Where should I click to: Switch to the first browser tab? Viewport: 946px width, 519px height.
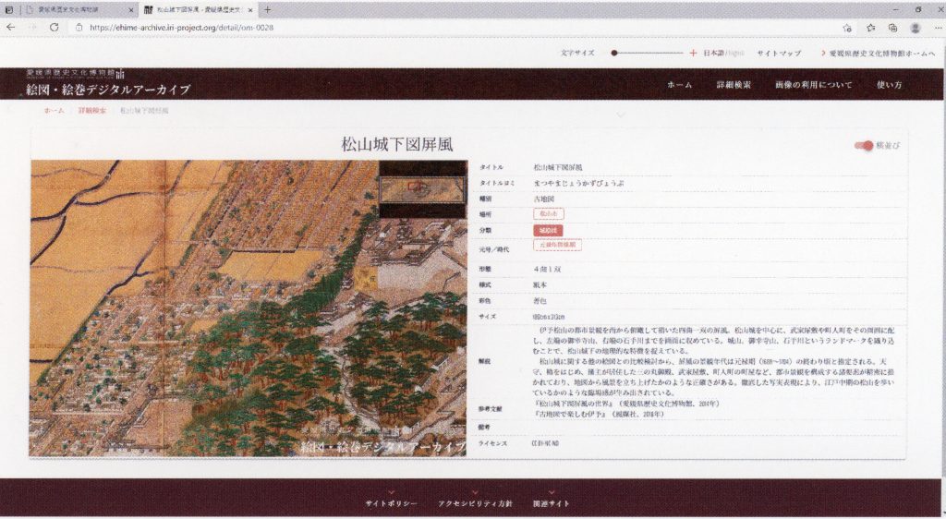click(79, 9)
